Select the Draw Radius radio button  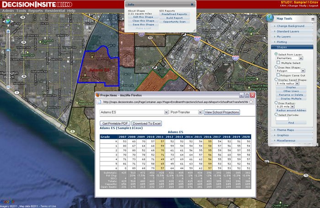tap(276, 103)
